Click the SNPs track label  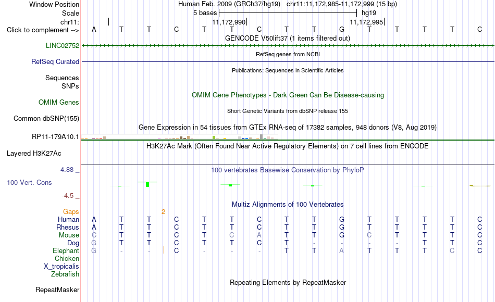pyautogui.click(x=70, y=86)
